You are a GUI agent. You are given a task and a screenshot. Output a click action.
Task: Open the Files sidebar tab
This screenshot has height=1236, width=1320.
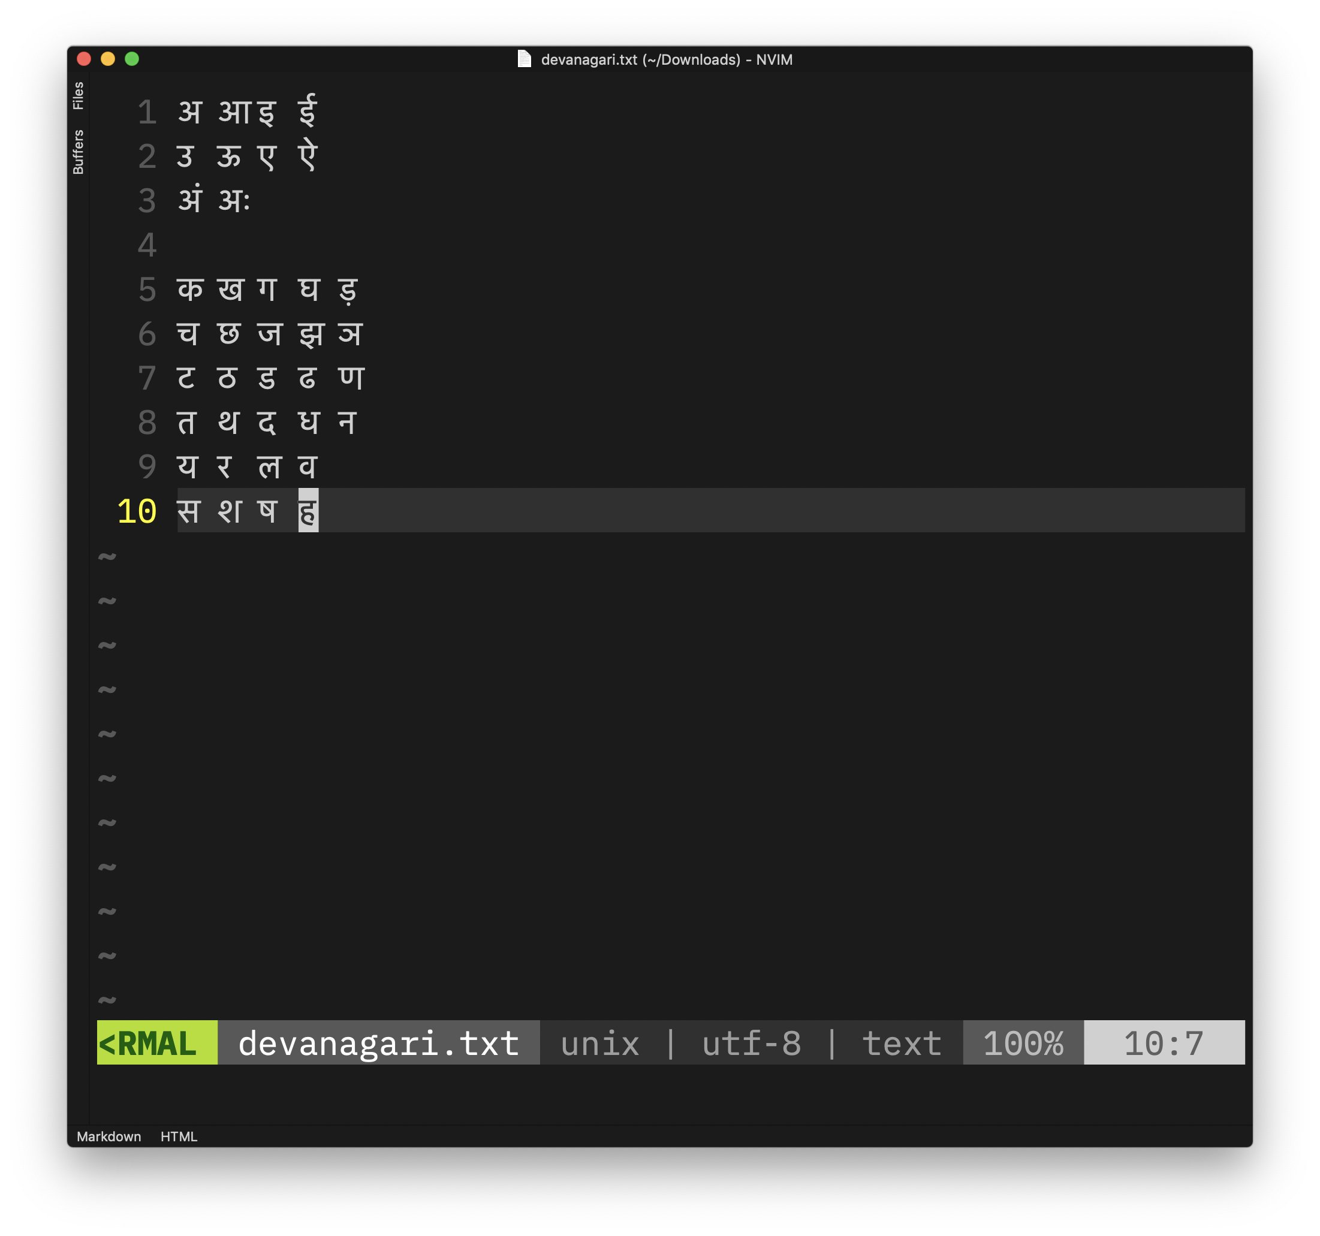point(79,95)
